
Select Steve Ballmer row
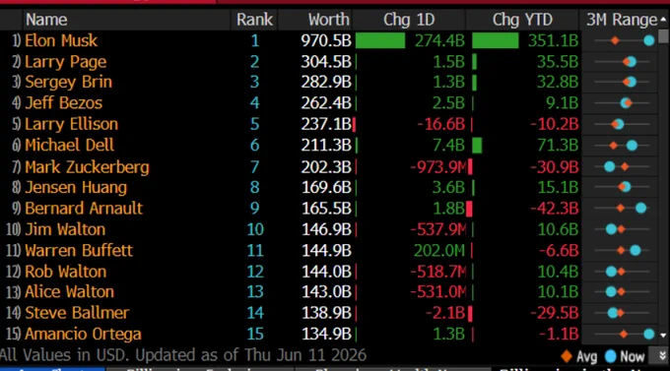coord(77,313)
